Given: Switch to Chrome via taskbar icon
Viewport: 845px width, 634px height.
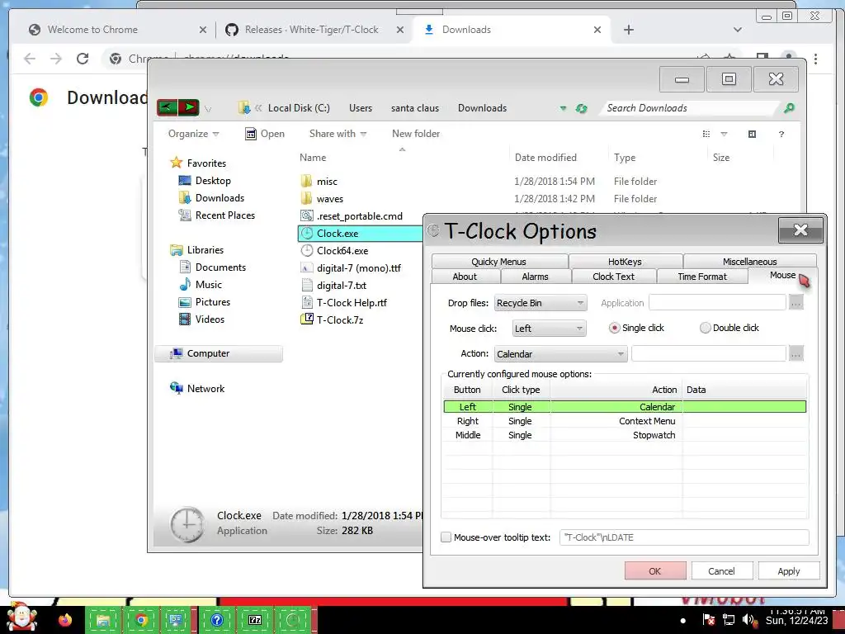Looking at the screenshot, I should click(x=141, y=620).
